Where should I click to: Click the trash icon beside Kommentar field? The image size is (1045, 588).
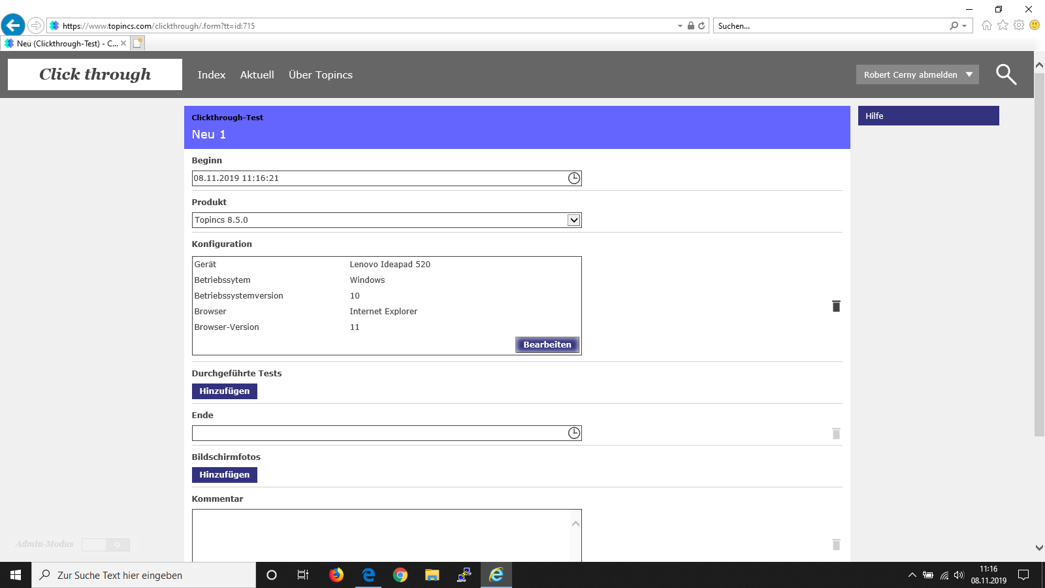(x=836, y=545)
